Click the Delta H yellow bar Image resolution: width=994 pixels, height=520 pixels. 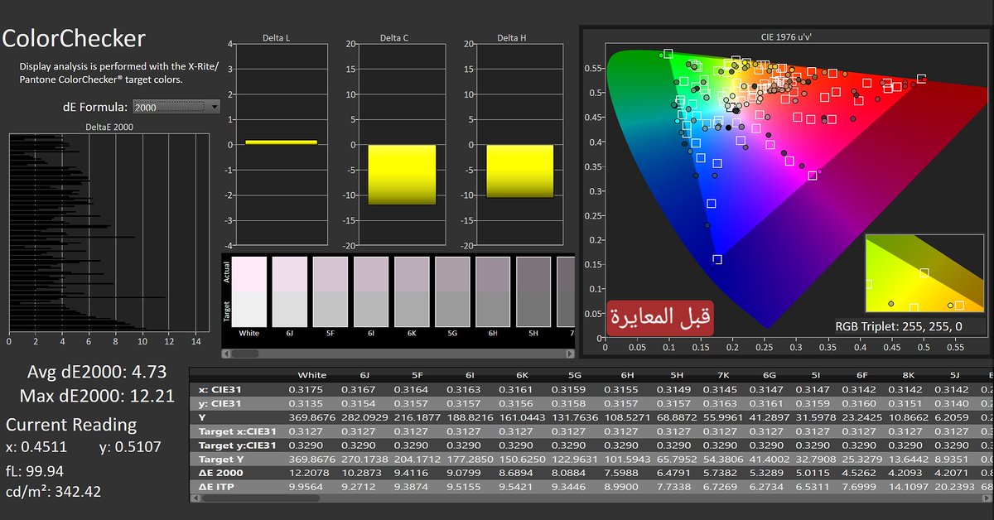coord(519,171)
